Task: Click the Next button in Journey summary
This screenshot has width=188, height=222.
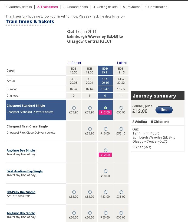Action: point(164,110)
